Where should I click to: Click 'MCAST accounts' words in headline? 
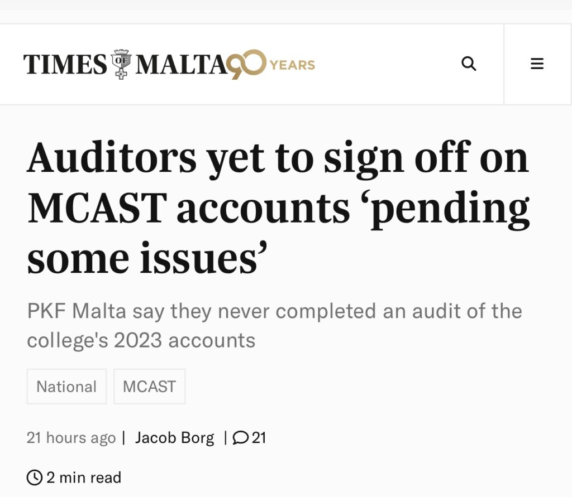point(189,208)
